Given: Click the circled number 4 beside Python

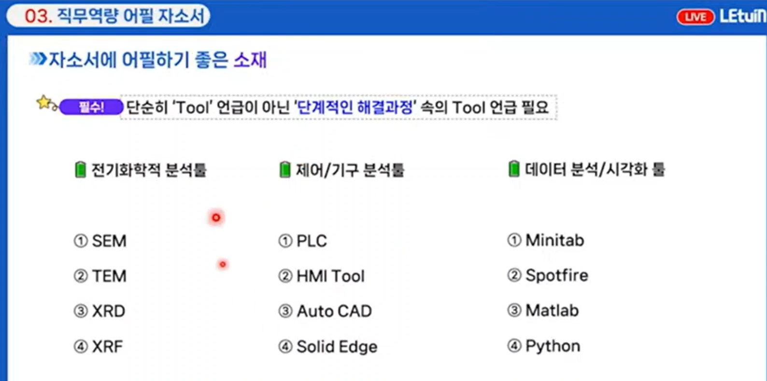Looking at the screenshot, I should pos(514,346).
